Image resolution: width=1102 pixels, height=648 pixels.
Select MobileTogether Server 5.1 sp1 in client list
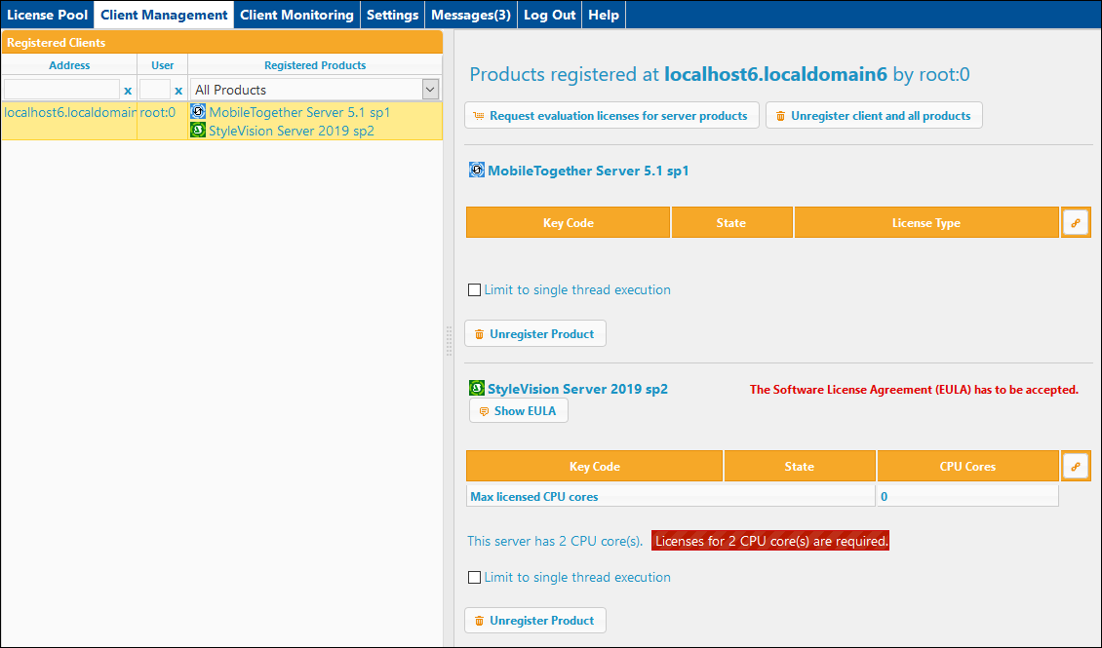coord(299,112)
